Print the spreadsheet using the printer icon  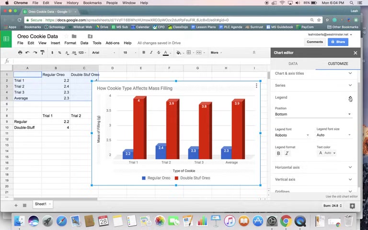20,53
